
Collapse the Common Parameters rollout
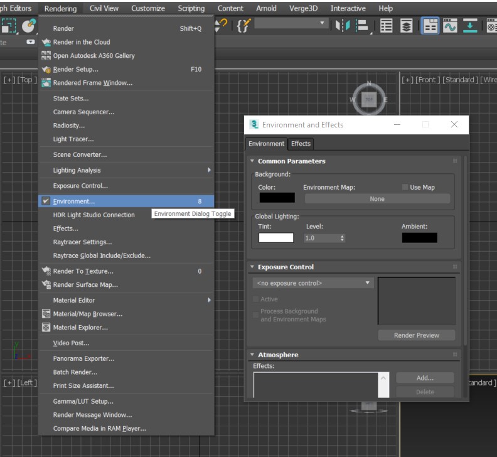252,161
